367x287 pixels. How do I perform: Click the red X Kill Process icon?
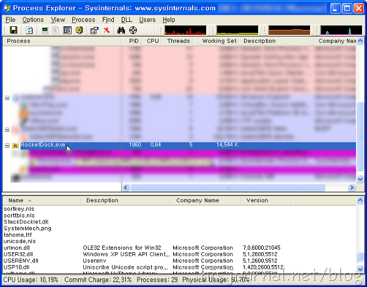(106, 30)
